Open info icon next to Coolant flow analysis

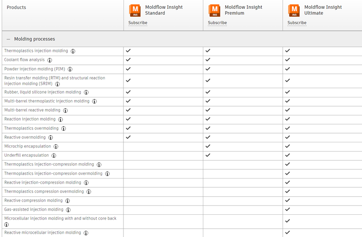50,60
